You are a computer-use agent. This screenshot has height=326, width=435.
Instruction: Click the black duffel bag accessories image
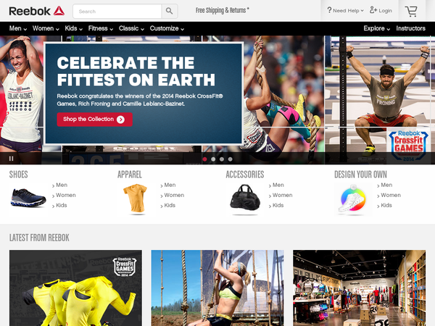[x=245, y=198]
